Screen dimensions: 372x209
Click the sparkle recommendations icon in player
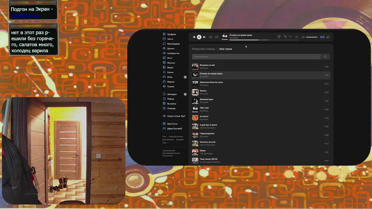[285, 37]
